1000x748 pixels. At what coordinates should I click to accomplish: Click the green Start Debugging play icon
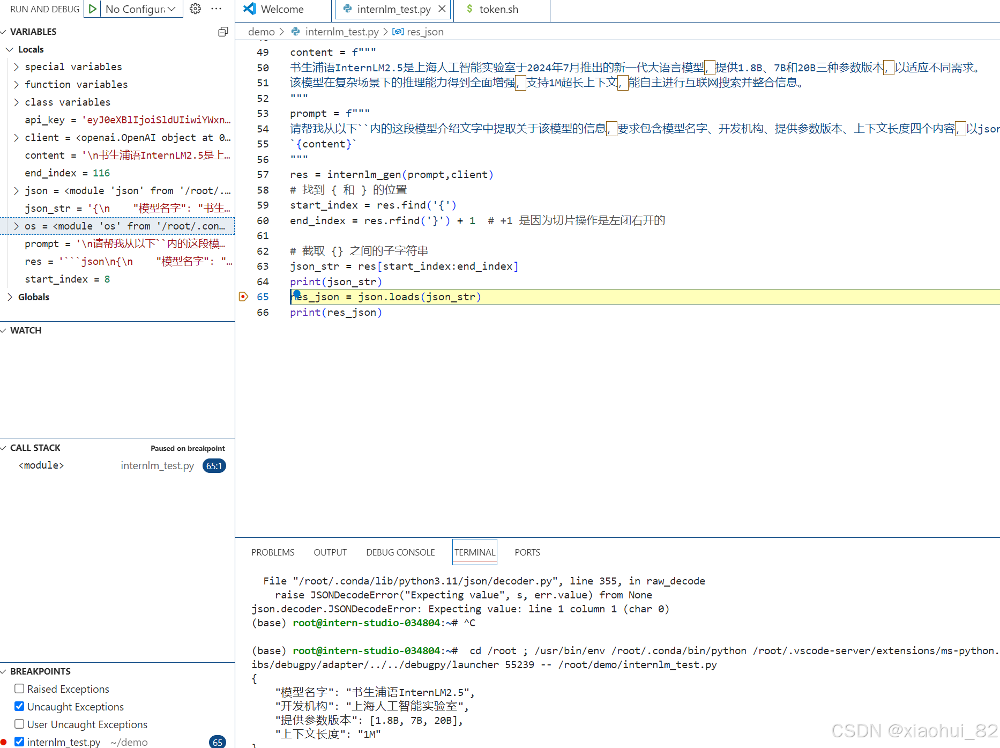tap(92, 9)
